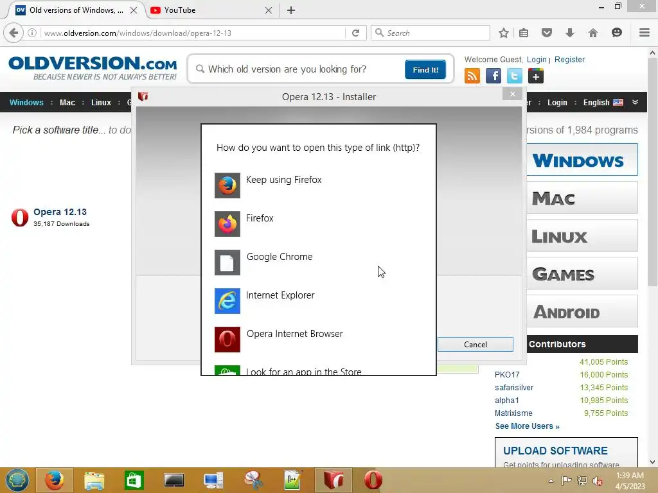
Task: Click the Upload Software heading
Action: coord(555,451)
